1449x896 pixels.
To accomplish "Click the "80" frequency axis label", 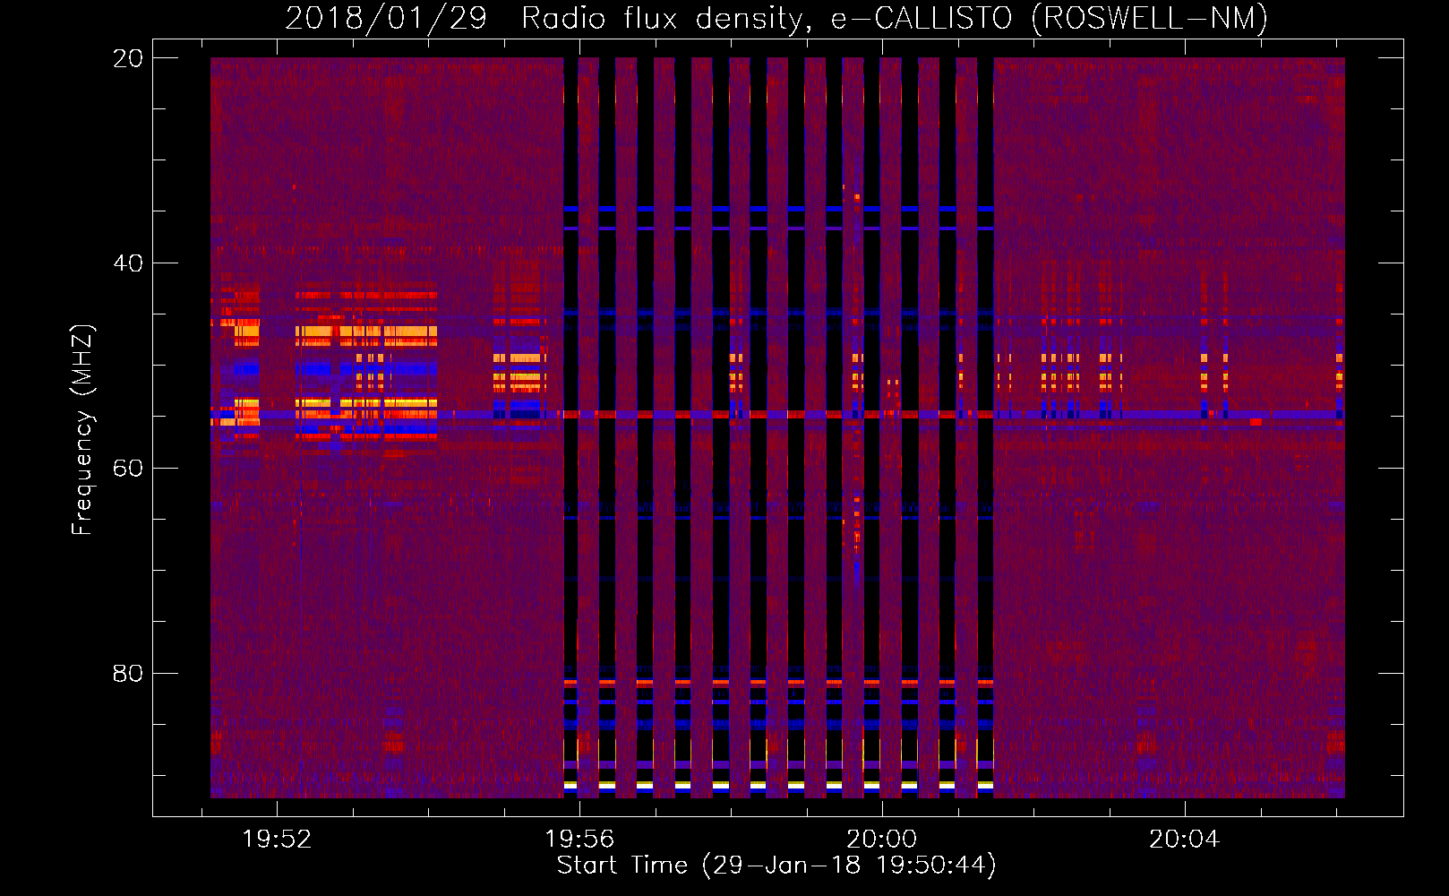I will [128, 673].
